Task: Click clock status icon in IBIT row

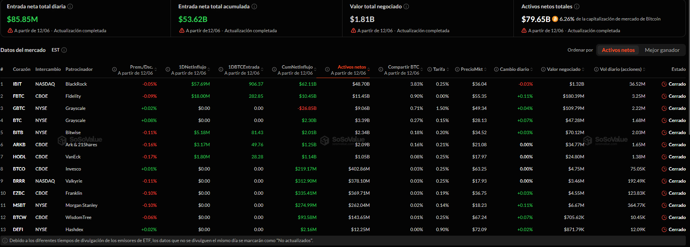Action: click(x=664, y=84)
